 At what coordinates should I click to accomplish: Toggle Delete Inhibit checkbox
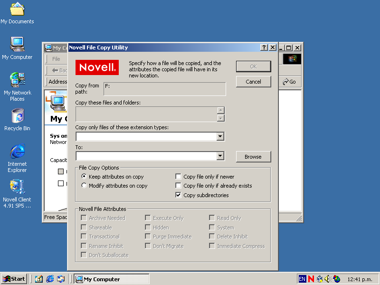(x=212, y=236)
